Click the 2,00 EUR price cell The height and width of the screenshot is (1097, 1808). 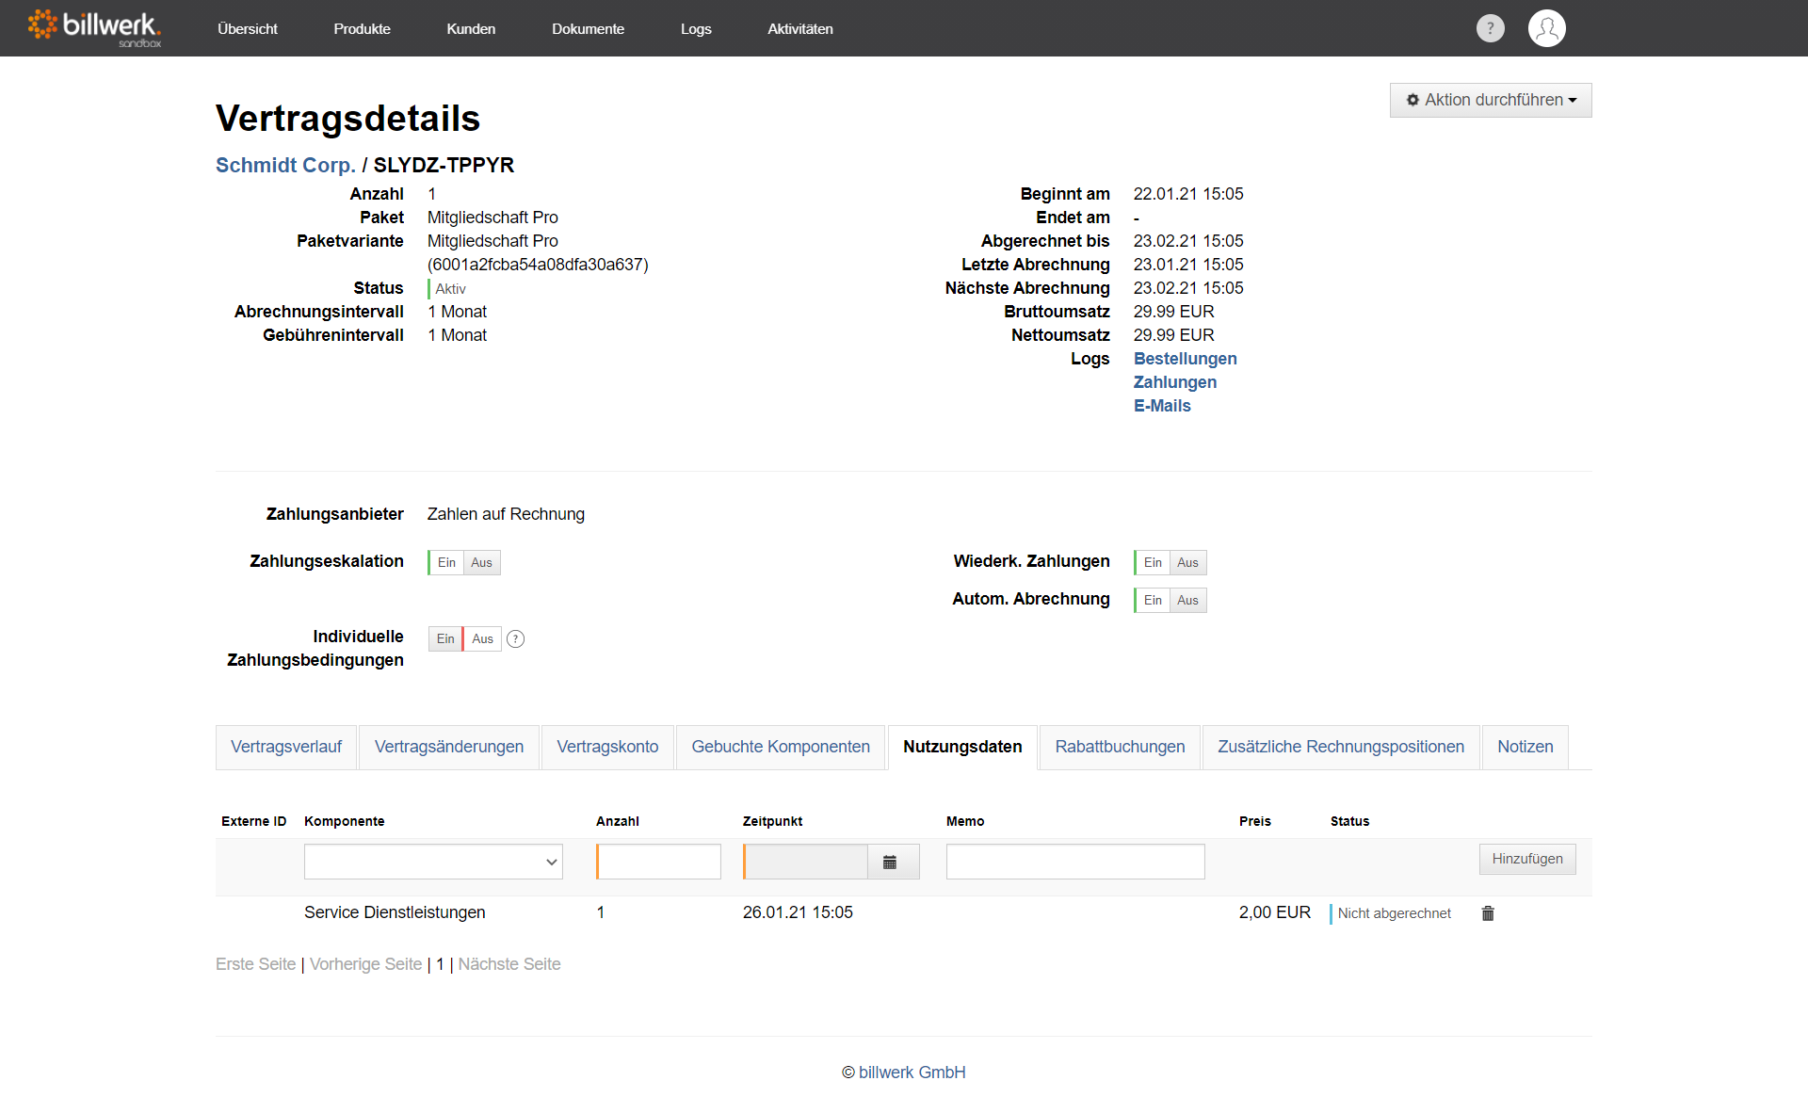pyautogui.click(x=1275, y=912)
